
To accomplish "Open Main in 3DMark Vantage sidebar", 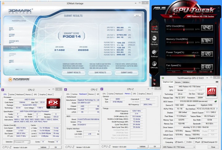I will point(11,28).
